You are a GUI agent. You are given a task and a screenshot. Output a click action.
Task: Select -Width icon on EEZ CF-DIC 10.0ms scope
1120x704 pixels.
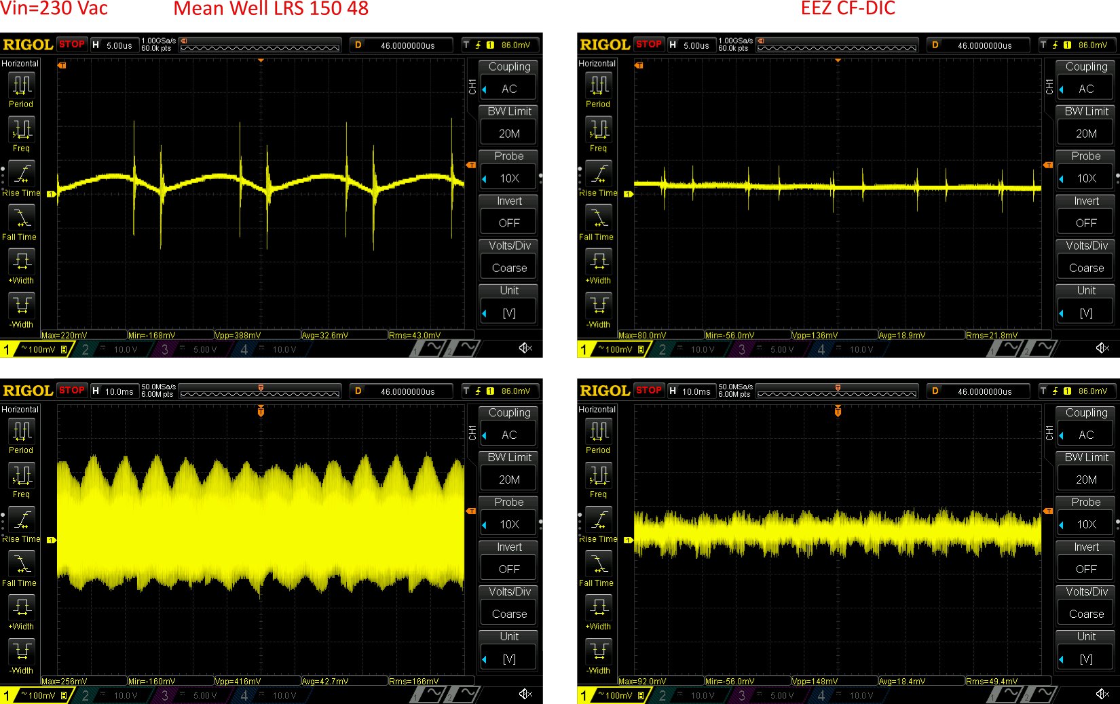click(x=599, y=651)
